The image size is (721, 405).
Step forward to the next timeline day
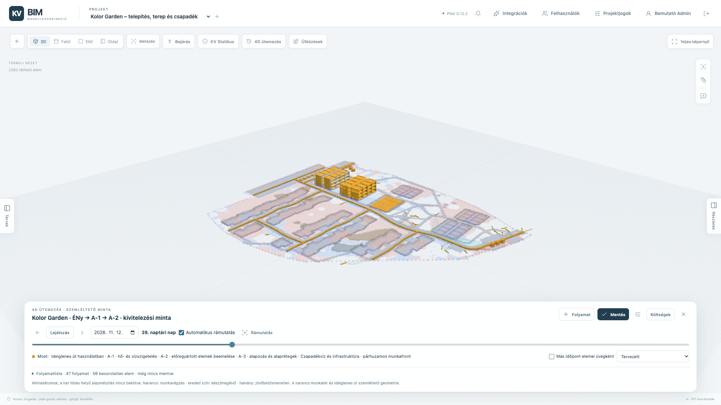point(82,333)
